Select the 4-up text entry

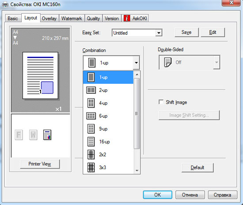click(103, 103)
